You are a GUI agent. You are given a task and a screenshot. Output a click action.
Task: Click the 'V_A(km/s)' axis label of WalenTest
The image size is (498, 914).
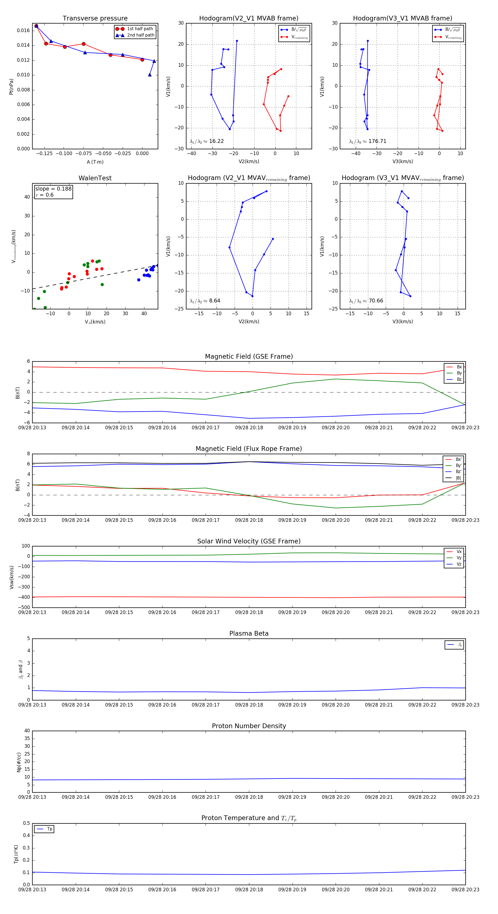tap(95, 322)
